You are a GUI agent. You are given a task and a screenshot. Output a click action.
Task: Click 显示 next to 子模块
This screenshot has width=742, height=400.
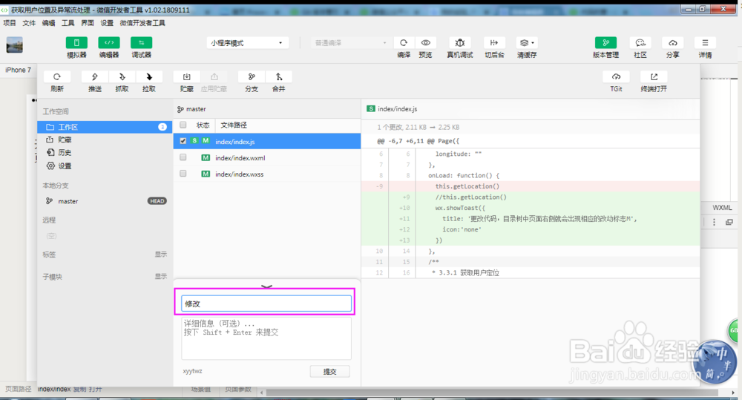[x=161, y=277]
